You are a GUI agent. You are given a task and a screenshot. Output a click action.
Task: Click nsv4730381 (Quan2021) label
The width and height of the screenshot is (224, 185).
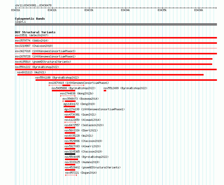pos(80,115)
